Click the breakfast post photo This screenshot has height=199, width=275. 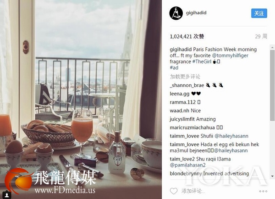coord(81,99)
